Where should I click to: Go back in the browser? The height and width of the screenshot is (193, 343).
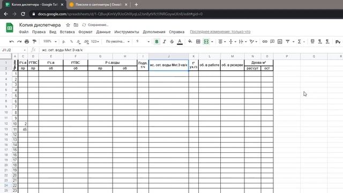click(x=6, y=14)
